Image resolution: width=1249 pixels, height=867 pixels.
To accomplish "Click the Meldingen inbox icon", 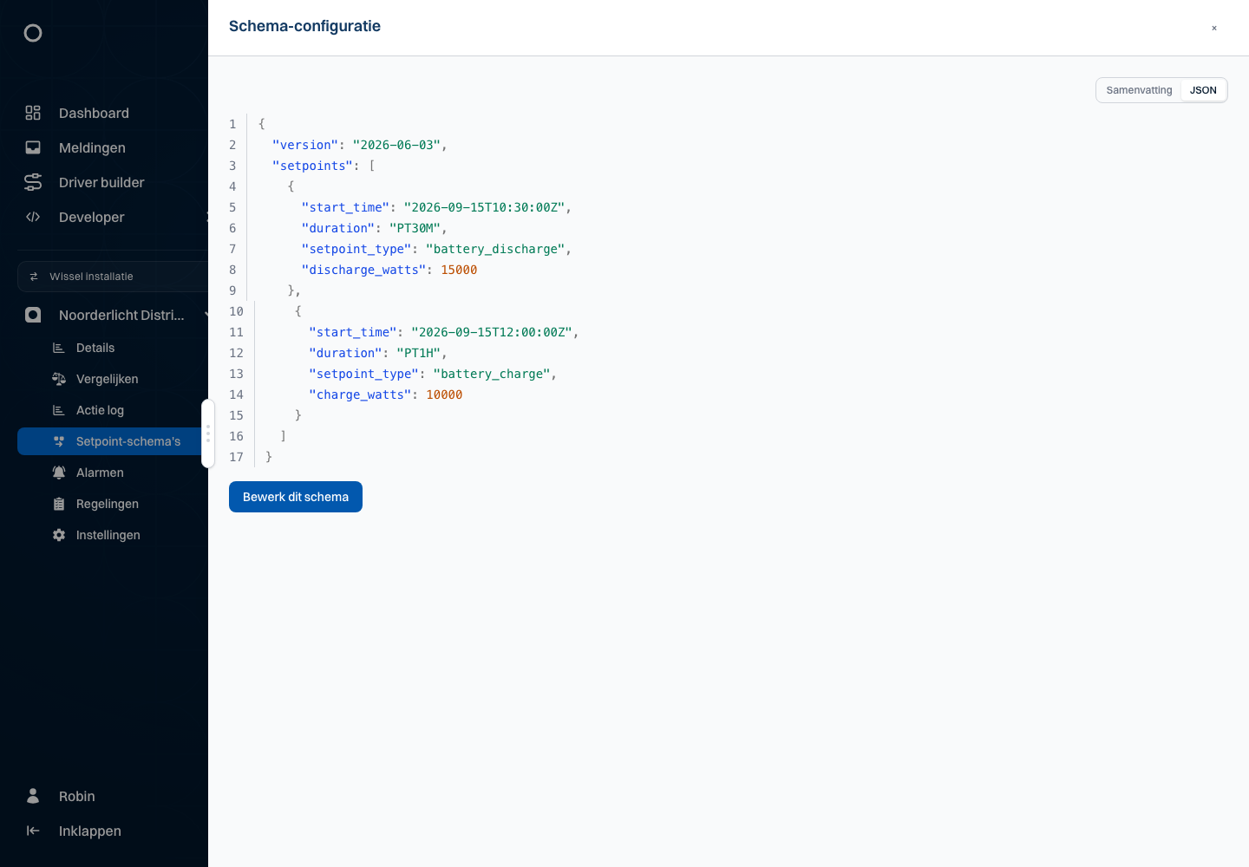I will click(x=33, y=147).
